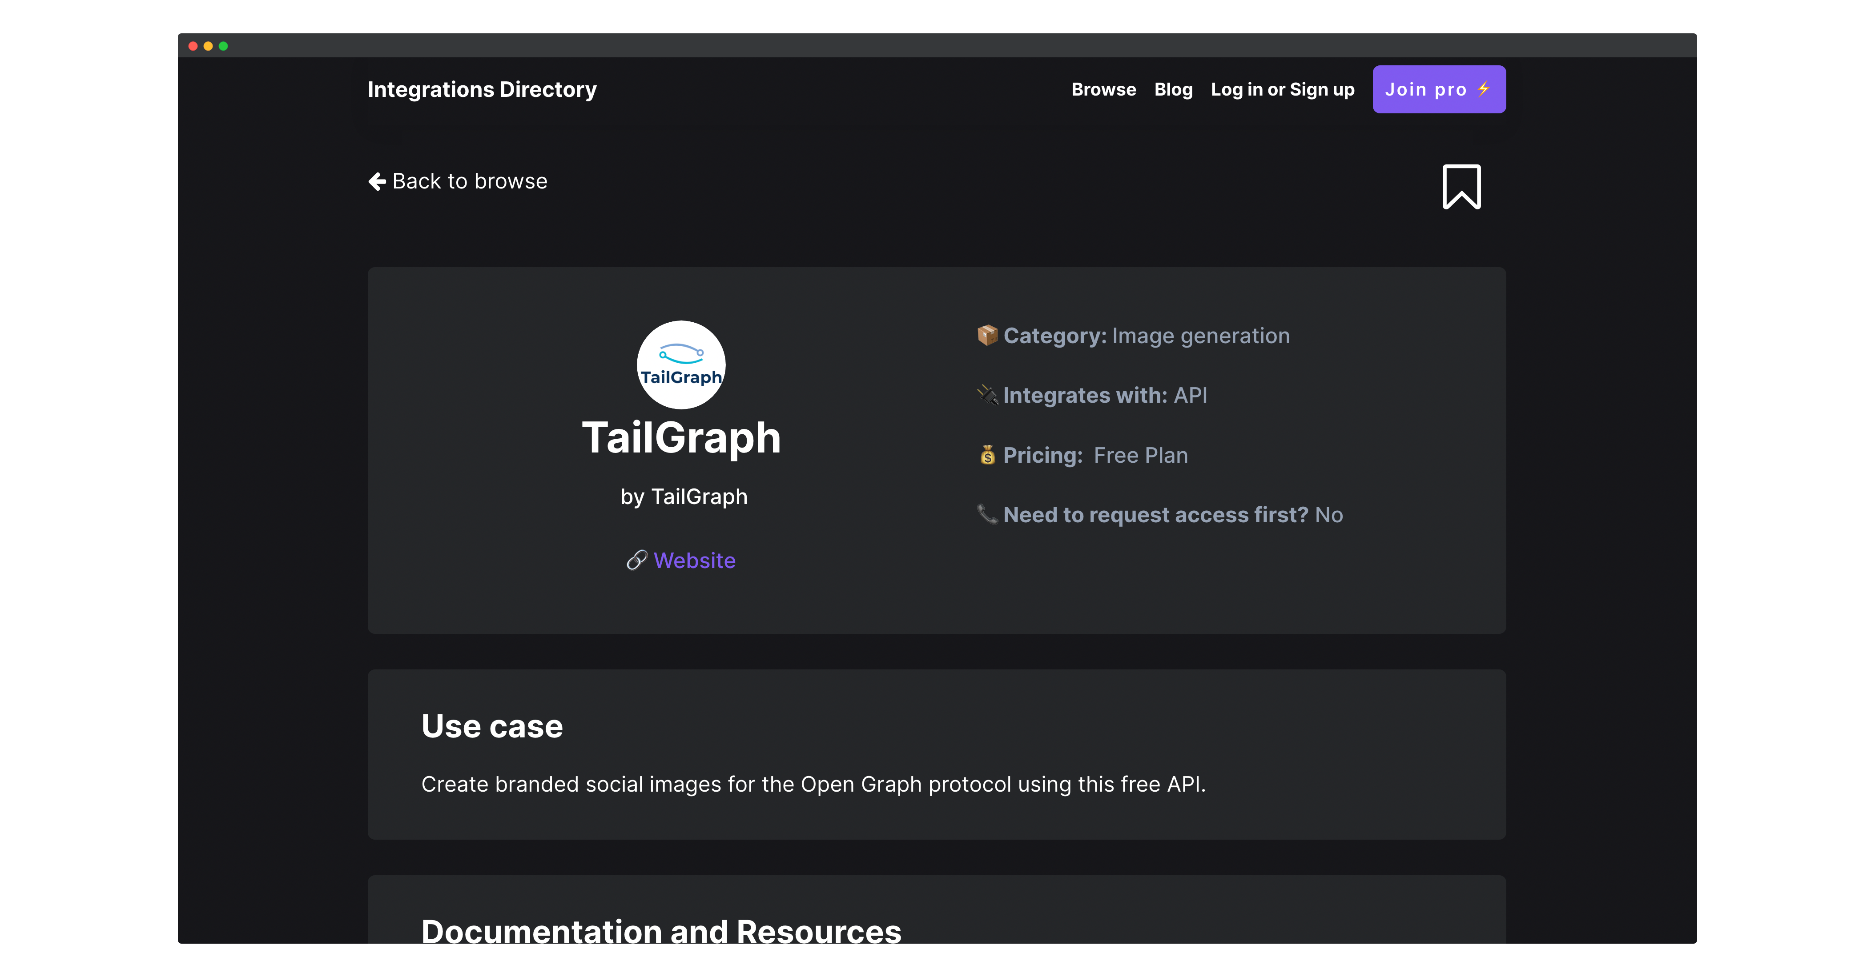Click the lightning bolt in Join pro
The height and width of the screenshot is (977, 1875).
click(1484, 89)
